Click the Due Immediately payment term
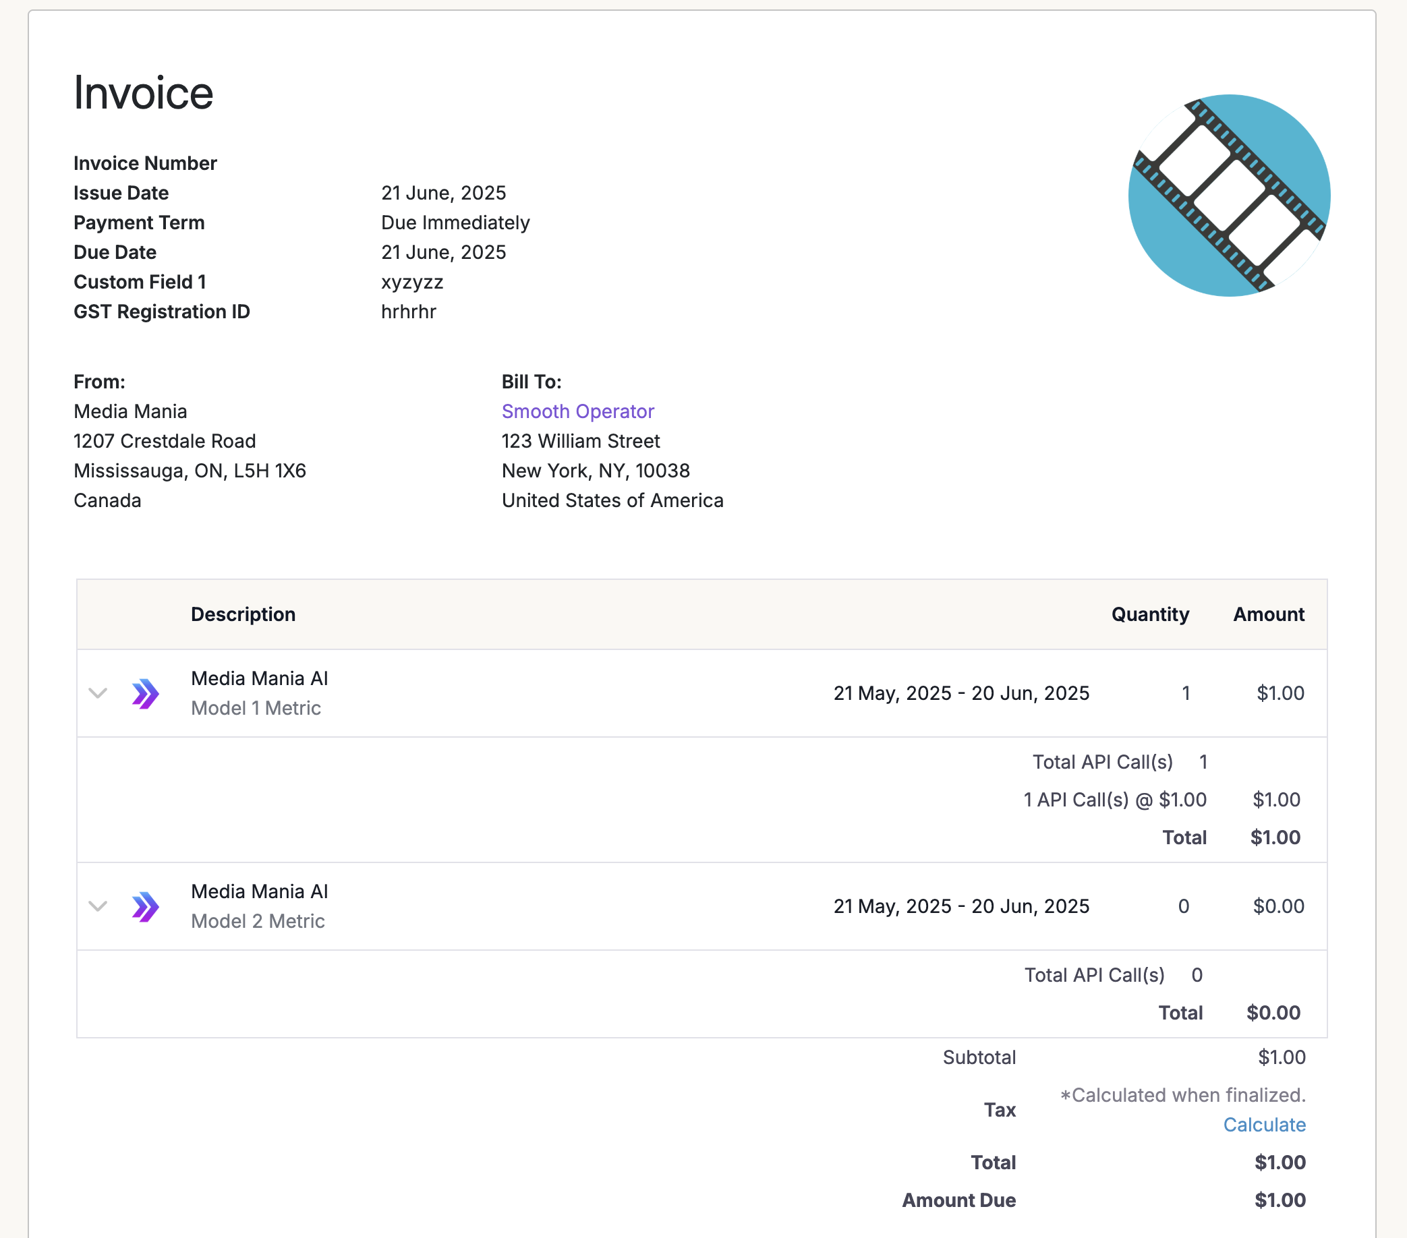1407x1238 pixels. click(x=455, y=223)
